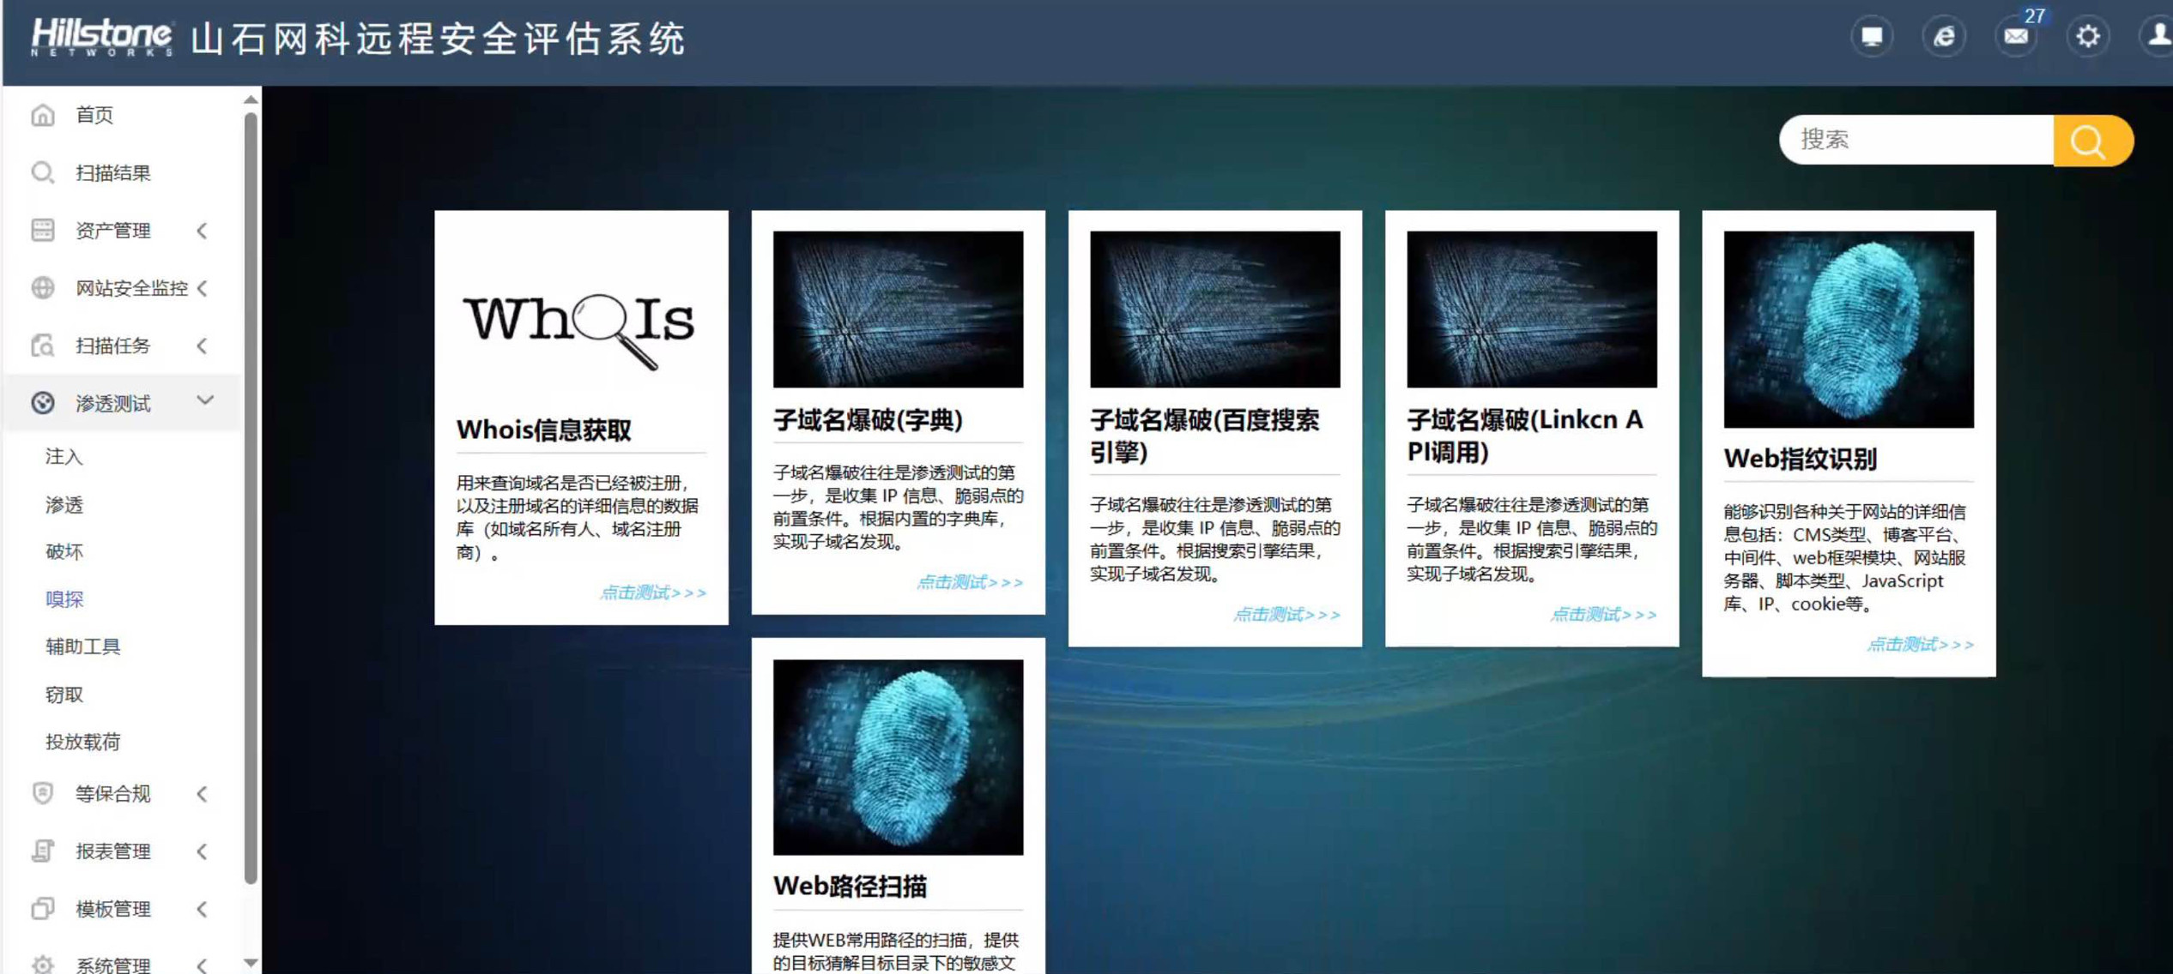Select the 网站安全监控 monitoring icon

[x=43, y=288]
